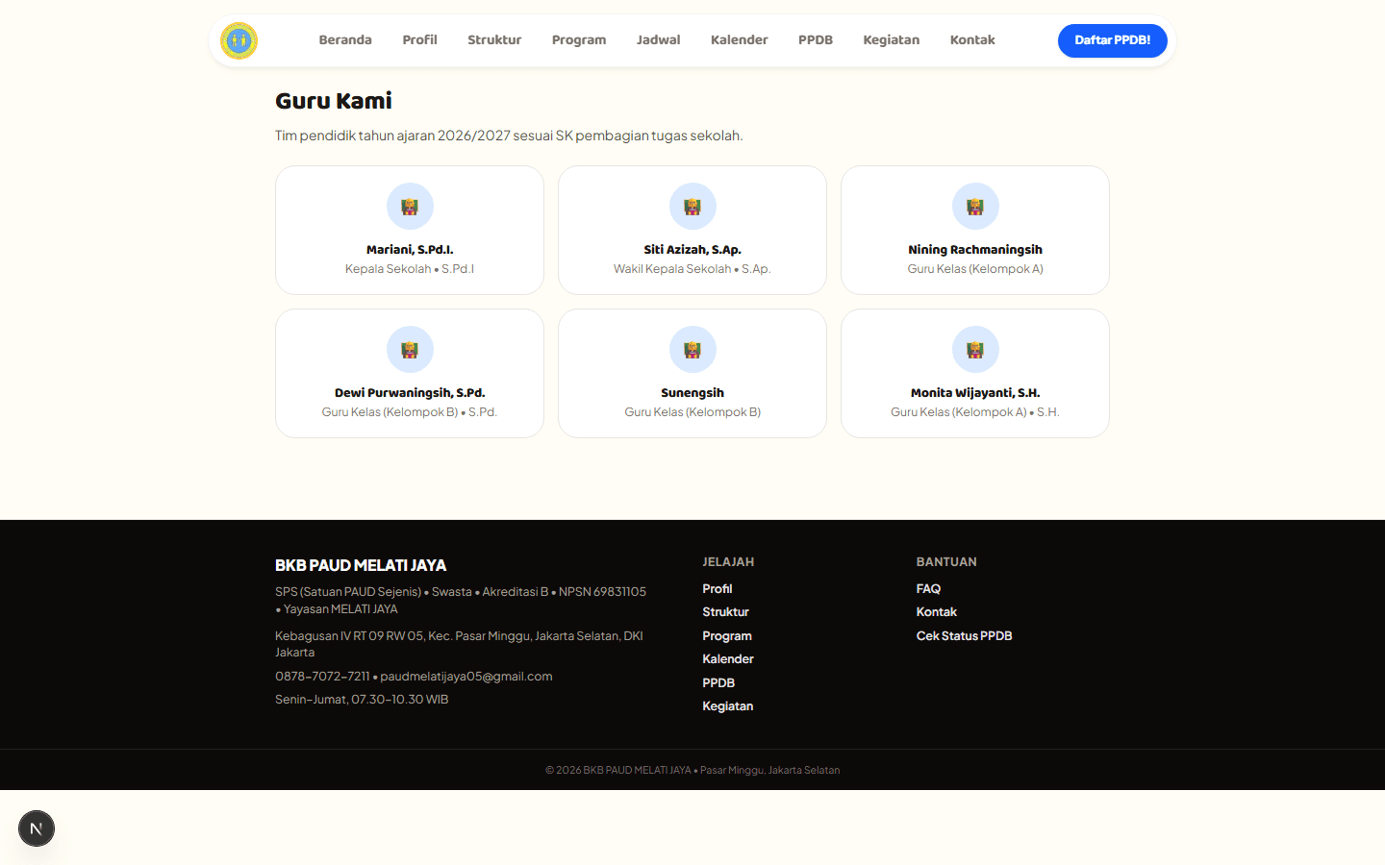Follow the footer PPDB link
Viewport: 1385px width, 865px height.
(x=718, y=683)
